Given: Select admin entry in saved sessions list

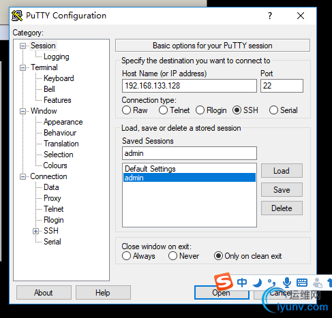Looking at the screenshot, I should [x=190, y=178].
